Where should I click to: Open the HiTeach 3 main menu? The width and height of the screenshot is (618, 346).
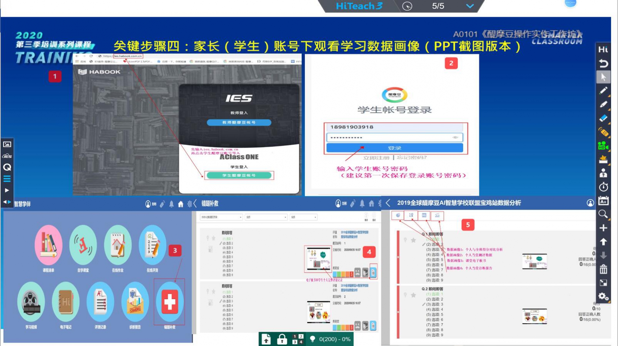[x=359, y=6]
